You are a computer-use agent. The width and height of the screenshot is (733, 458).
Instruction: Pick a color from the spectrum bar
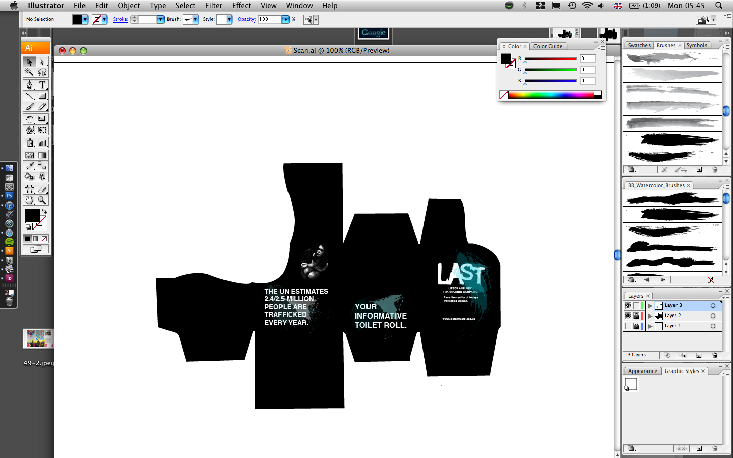[x=551, y=95]
